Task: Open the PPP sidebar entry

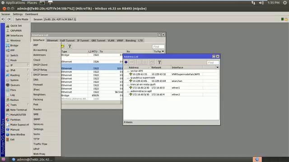Action: 12,50
